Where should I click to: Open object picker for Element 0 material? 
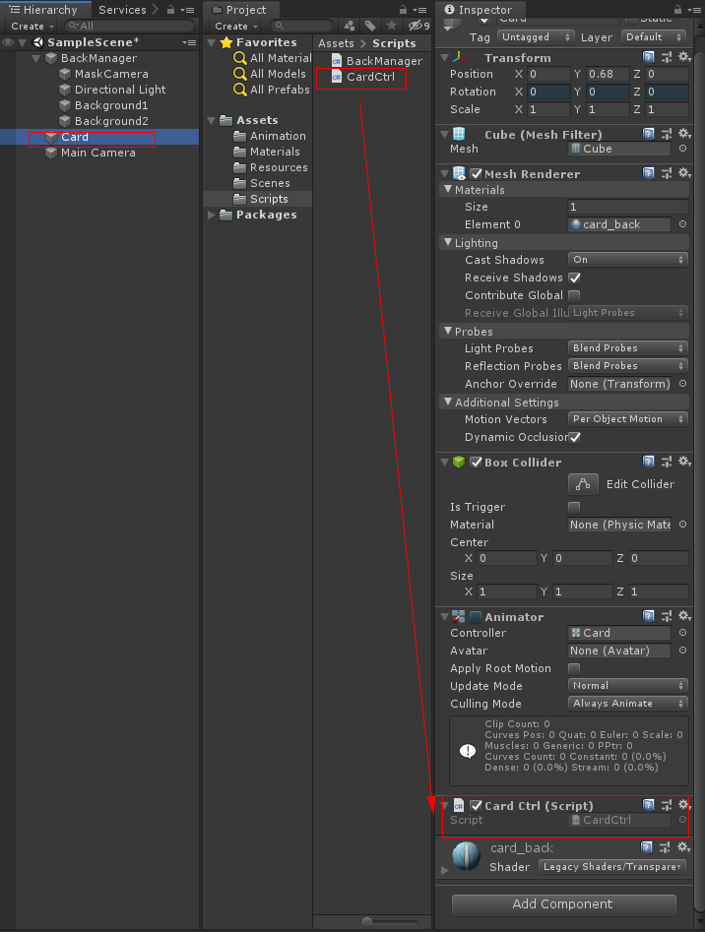click(683, 224)
